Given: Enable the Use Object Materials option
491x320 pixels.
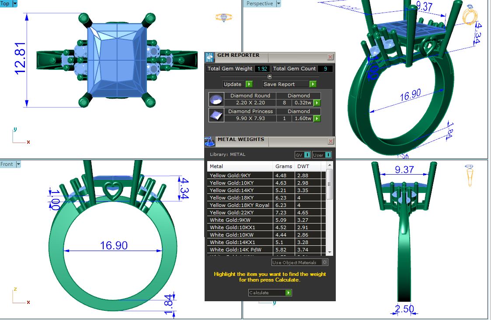Looking at the screenshot, I should (x=324, y=262).
